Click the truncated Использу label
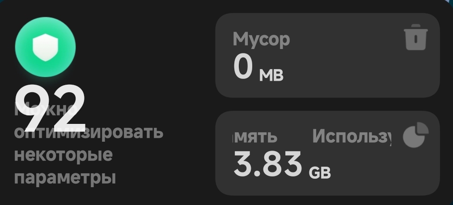The image size is (453, 205). [351, 136]
